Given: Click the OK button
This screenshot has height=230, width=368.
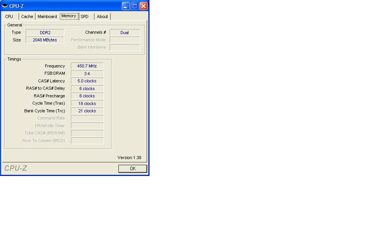Looking at the screenshot, I should point(133,169).
